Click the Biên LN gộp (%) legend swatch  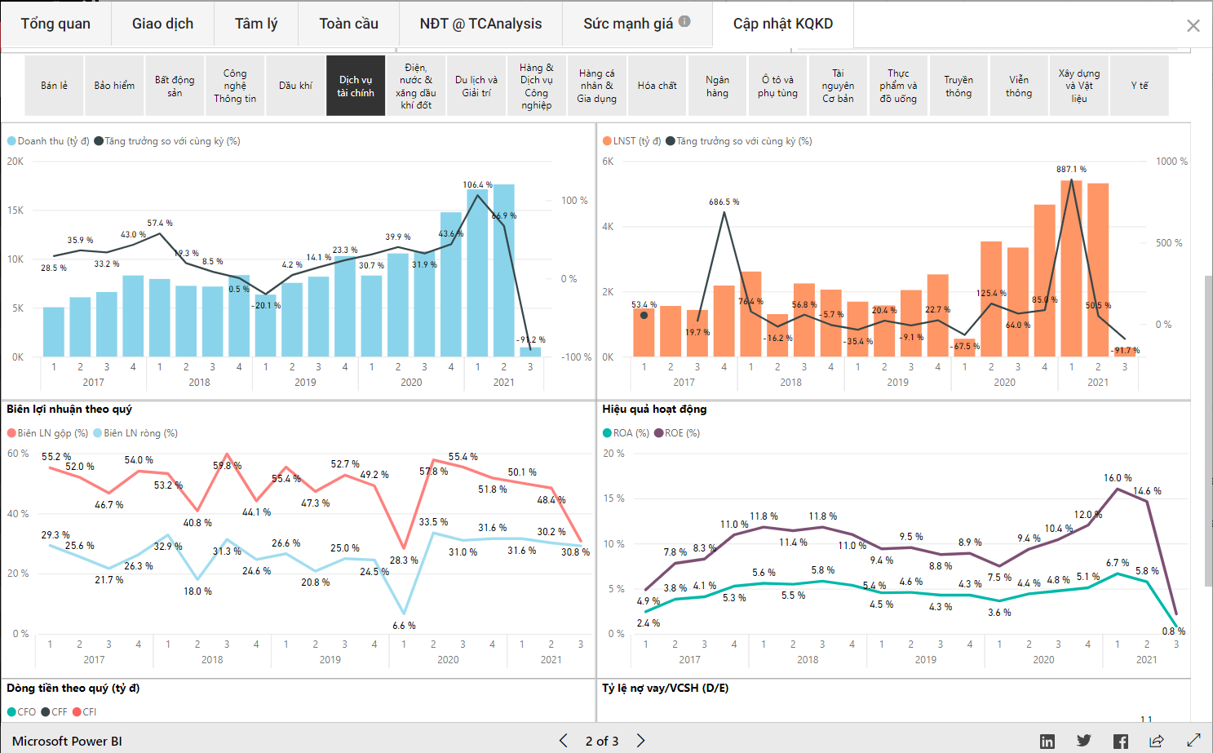click(x=11, y=433)
